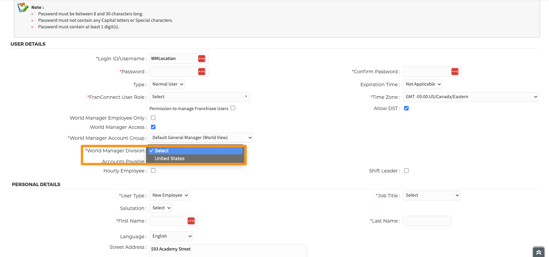The image size is (549, 257).
Task: Check Permission to manage Franchisee Users
Action: click(x=233, y=108)
